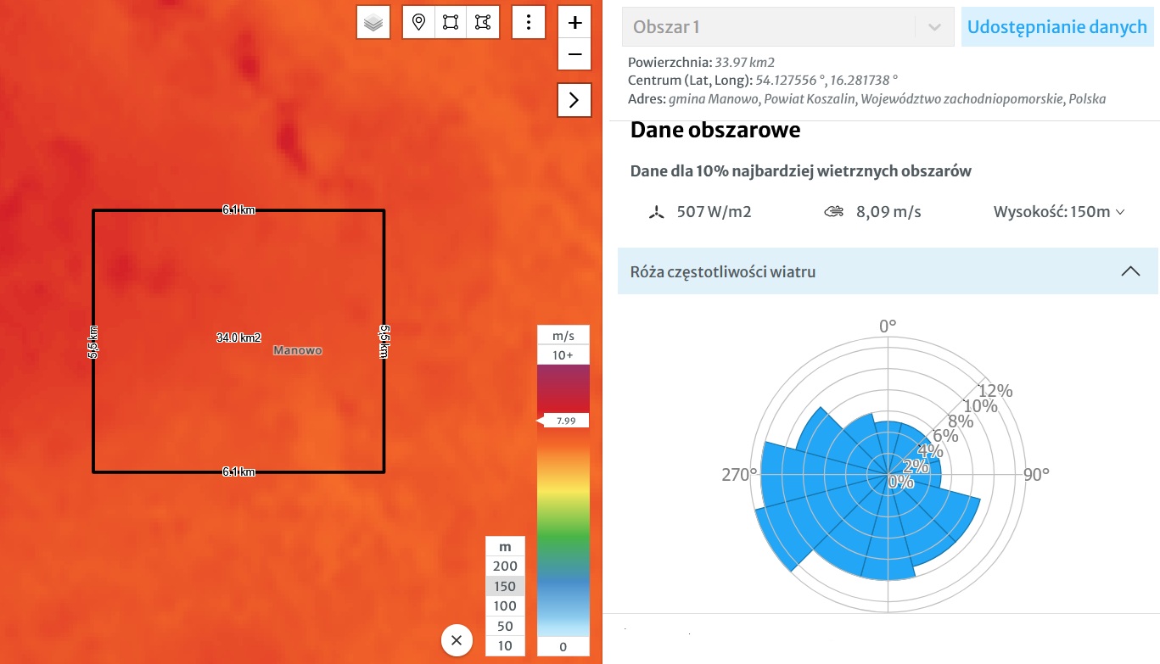This screenshot has width=1160, height=664.
Task: Click the 7.99 marker on color scale
Action: [x=563, y=421]
